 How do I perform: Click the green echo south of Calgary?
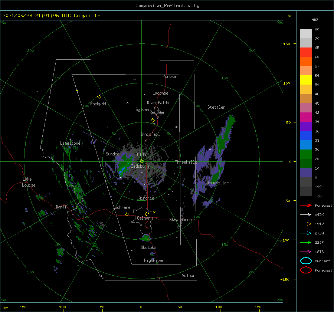click(x=146, y=237)
